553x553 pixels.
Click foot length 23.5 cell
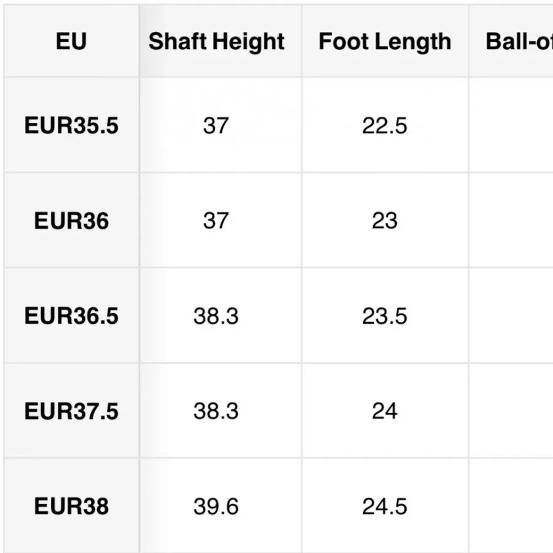[x=385, y=316]
